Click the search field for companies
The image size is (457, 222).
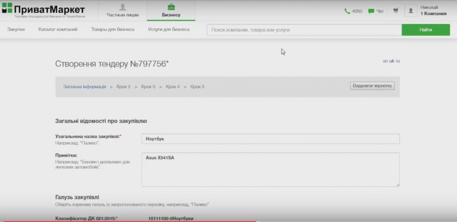pos(303,30)
